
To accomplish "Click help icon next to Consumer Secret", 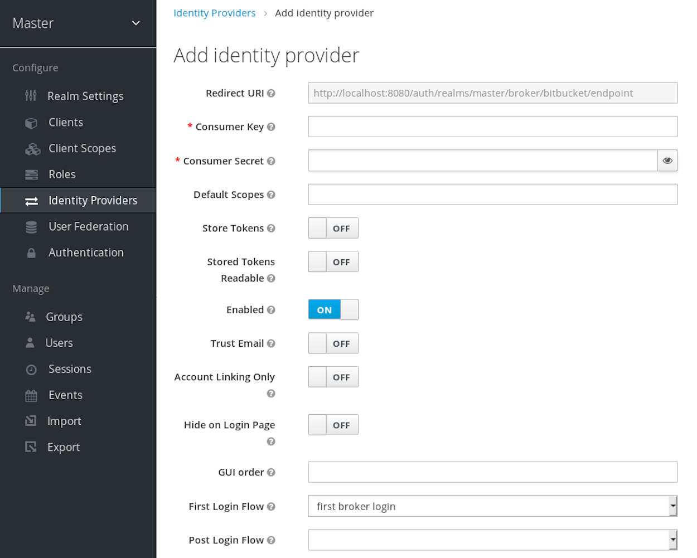I will coord(271,161).
